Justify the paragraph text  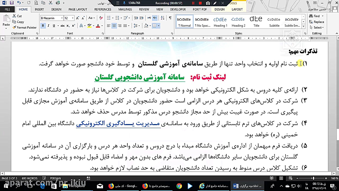(x=125, y=26)
